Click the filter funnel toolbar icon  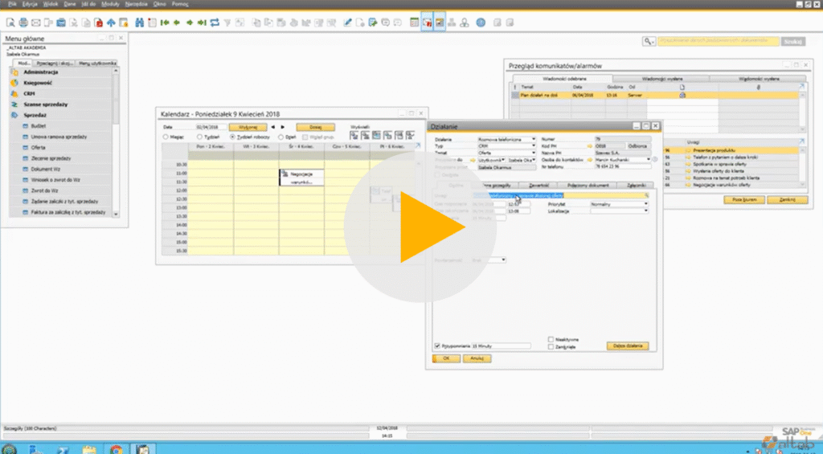click(227, 22)
